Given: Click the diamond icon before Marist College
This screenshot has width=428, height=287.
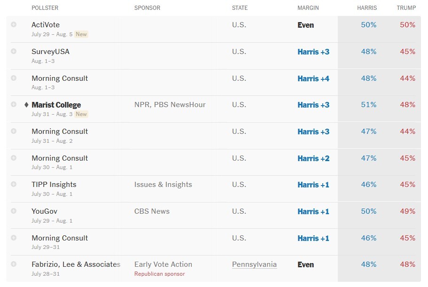Looking at the screenshot, I should (x=26, y=105).
